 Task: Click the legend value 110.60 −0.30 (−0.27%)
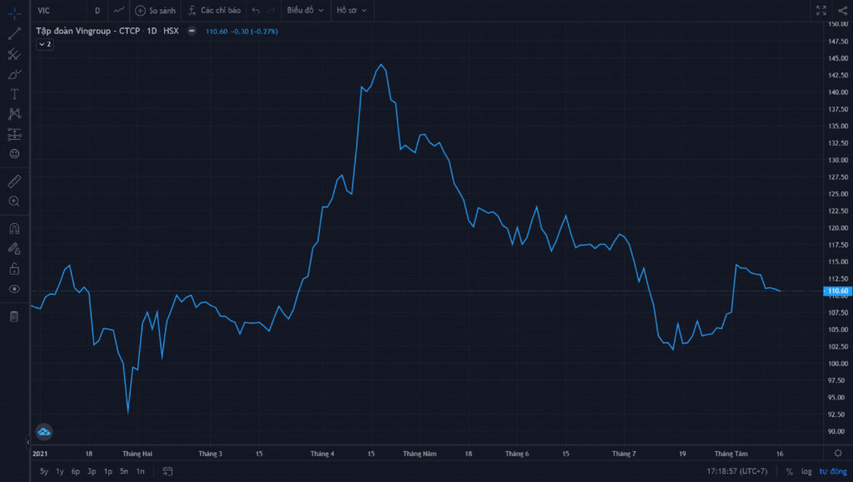[242, 32]
